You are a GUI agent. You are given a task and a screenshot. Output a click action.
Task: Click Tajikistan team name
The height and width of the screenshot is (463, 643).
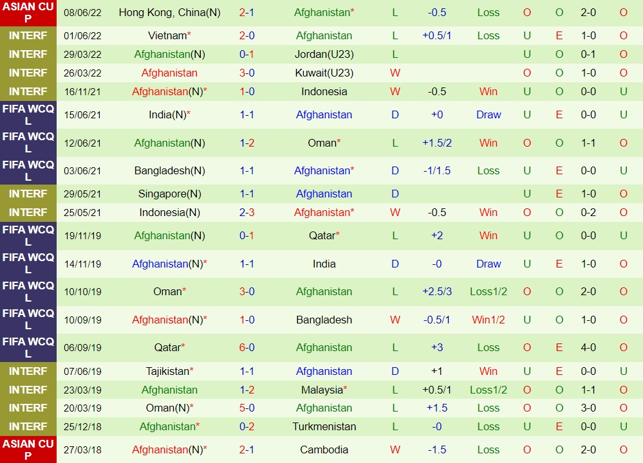tap(167, 371)
